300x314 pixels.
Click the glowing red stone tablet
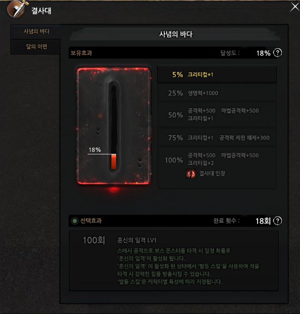[114, 126]
